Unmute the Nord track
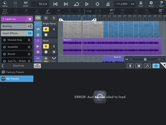The height and width of the screenshot is (125, 166). tap(46, 46)
